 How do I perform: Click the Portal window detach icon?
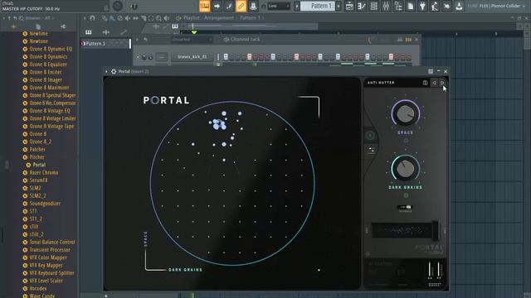pos(431,71)
